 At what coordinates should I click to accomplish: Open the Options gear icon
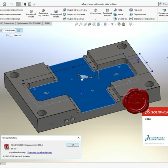[x=34, y=4]
